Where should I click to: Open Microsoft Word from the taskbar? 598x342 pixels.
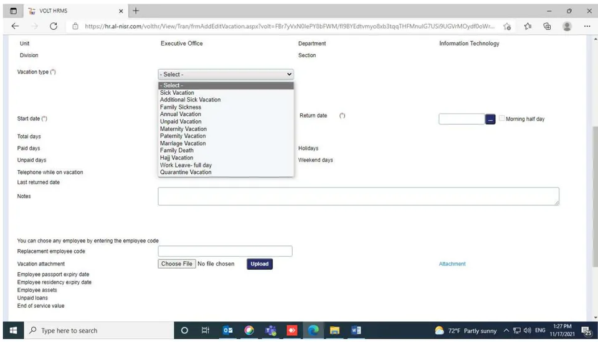pyautogui.click(x=356, y=330)
